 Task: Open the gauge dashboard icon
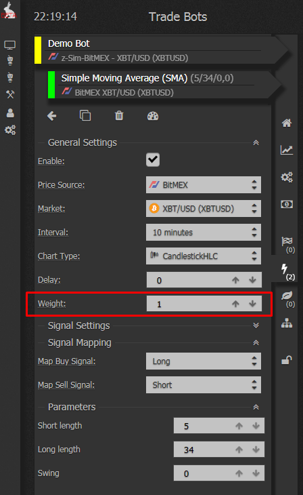[153, 116]
